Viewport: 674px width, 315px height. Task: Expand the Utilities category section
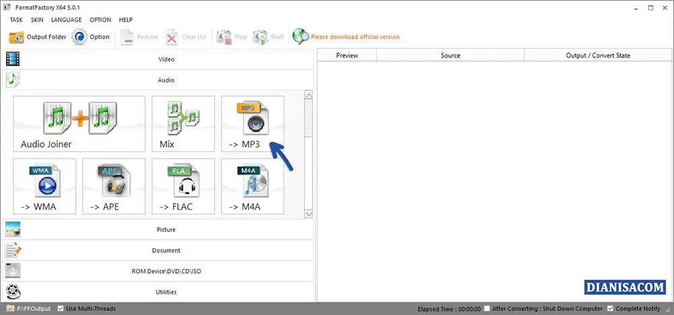click(x=158, y=292)
